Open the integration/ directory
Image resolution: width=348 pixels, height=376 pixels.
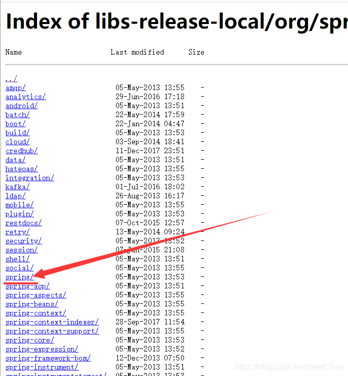[29, 178]
